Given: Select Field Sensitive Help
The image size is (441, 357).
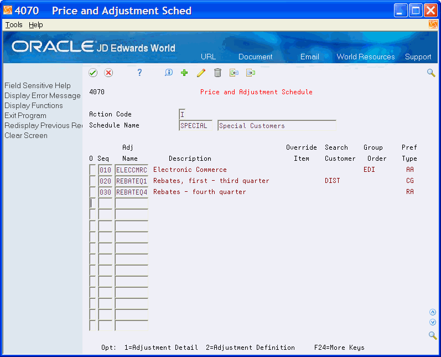Looking at the screenshot, I should coord(38,85).
